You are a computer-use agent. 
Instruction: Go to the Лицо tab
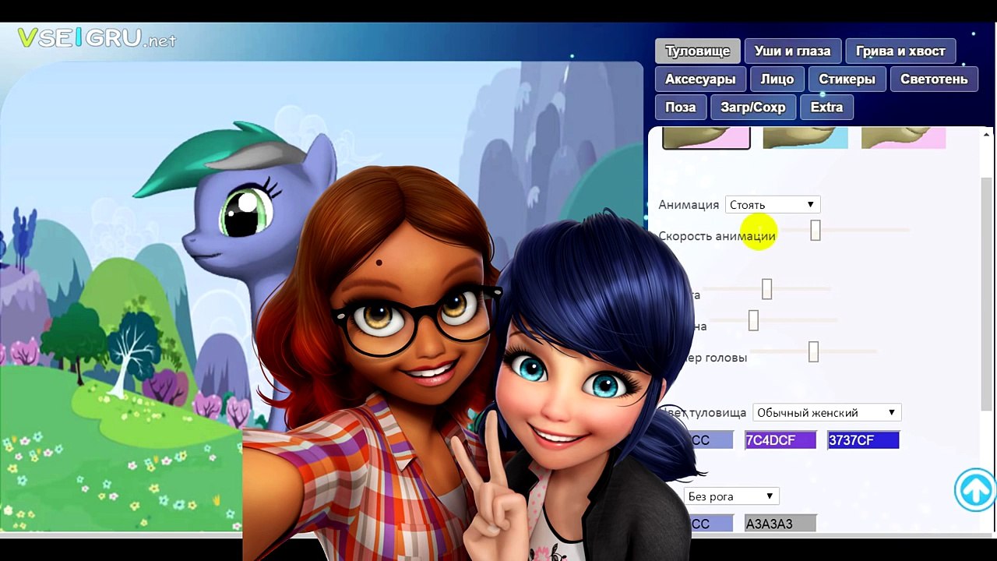[x=777, y=79]
